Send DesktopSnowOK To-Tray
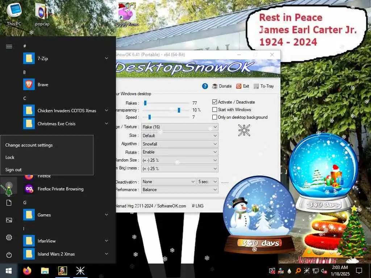This screenshot has height=278, width=371. [x=264, y=86]
